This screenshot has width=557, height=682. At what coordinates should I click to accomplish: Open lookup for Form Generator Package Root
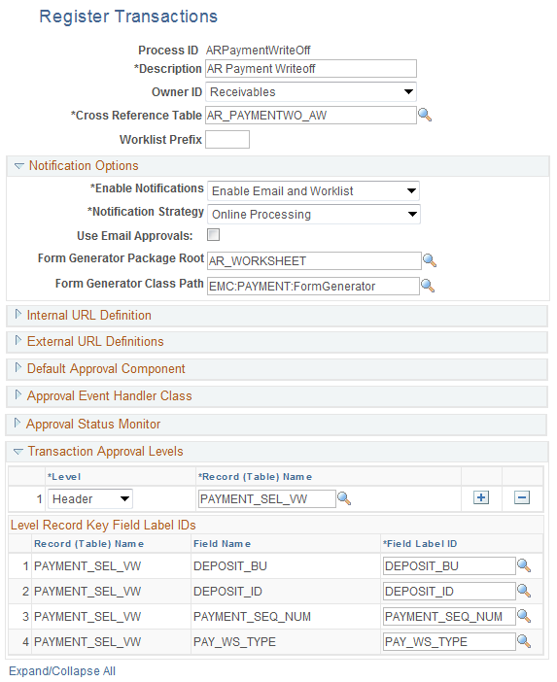tap(430, 260)
